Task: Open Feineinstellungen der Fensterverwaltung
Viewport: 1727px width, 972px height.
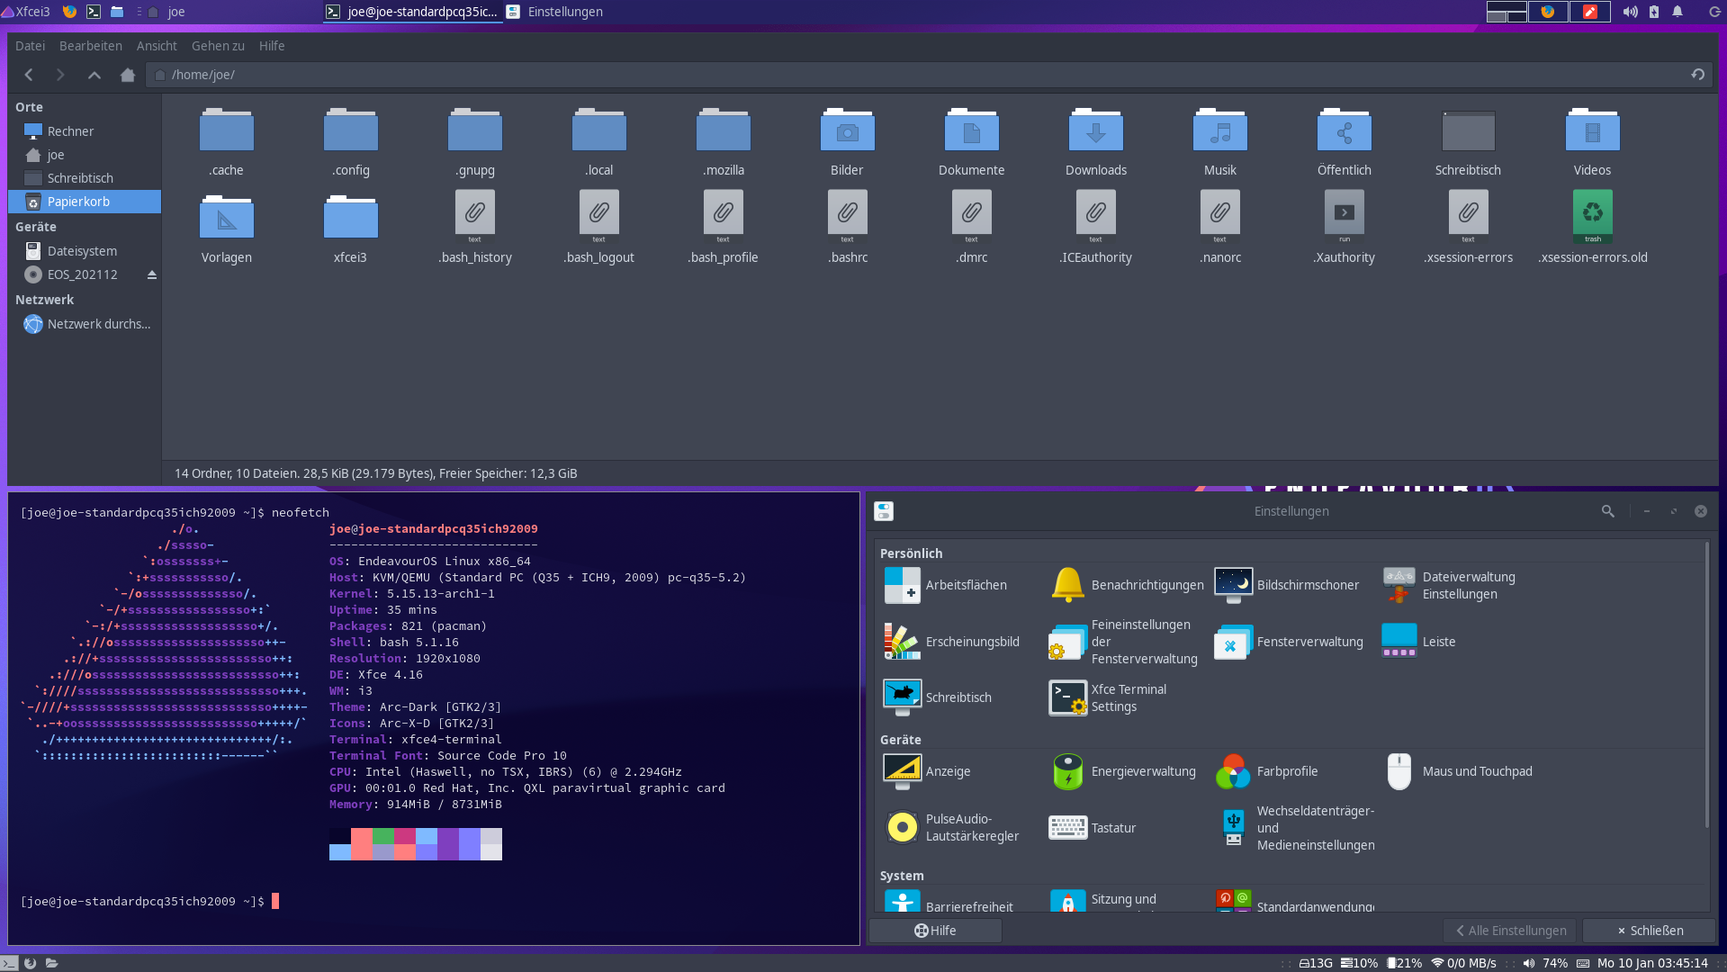Action: [x=1124, y=642]
